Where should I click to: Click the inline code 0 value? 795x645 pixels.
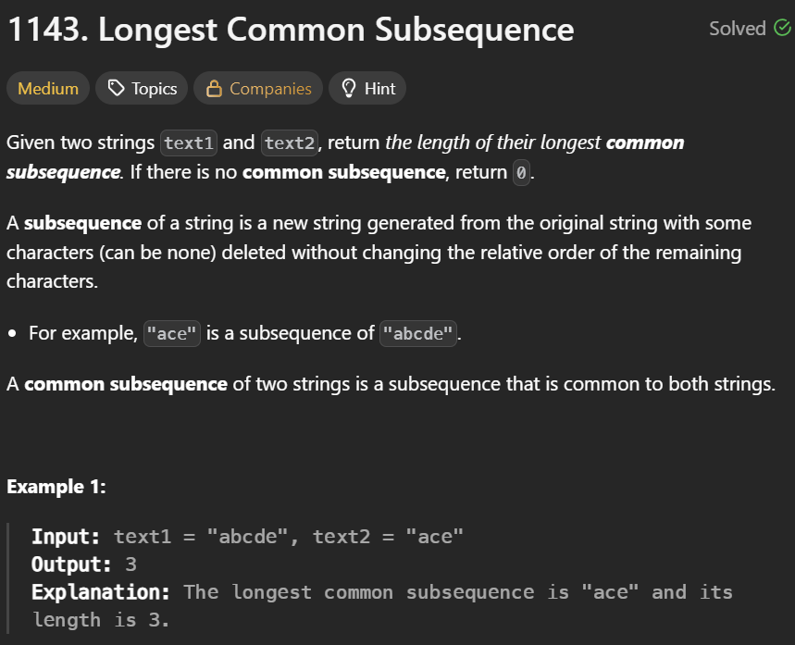(521, 173)
